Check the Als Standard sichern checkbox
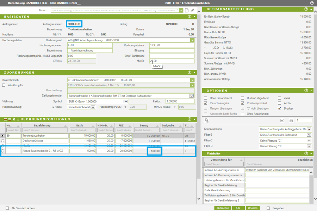The width and height of the screenshot is (317, 211). (x=7, y=208)
